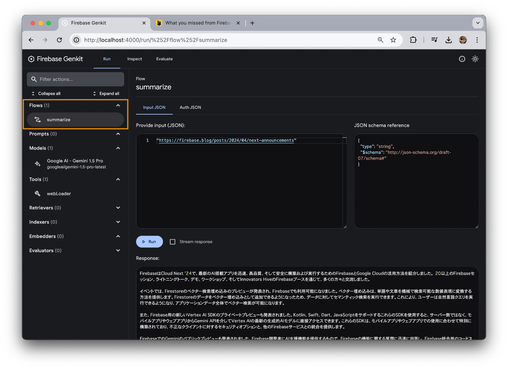Click the browser forward arrow
This screenshot has height=369, width=508.
point(45,40)
